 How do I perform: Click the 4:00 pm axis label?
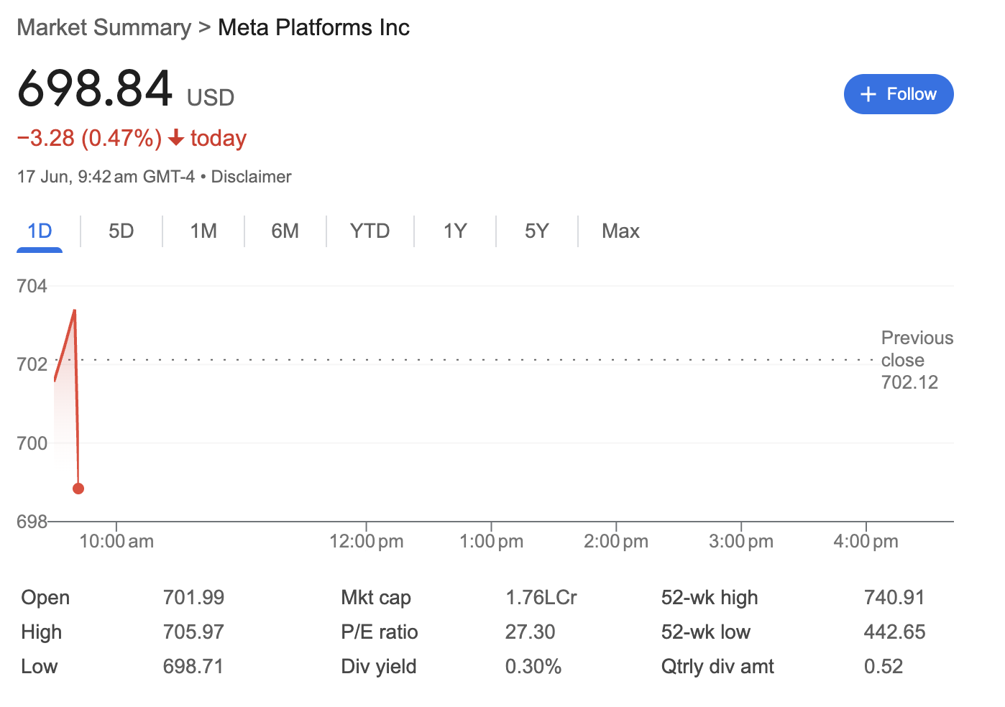[866, 541]
